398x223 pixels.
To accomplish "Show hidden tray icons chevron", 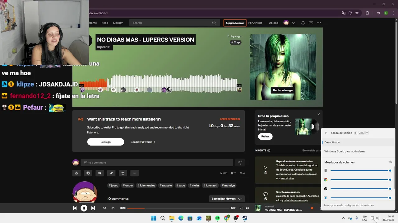I will coord(343,218).
